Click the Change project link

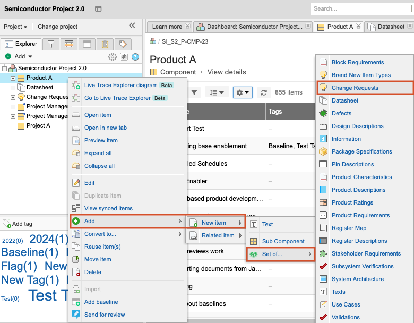pyautogui.click(x=57, y=27)
